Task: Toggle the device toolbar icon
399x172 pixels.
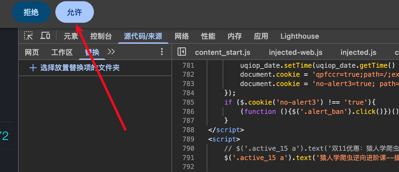Action: (45, 36)
